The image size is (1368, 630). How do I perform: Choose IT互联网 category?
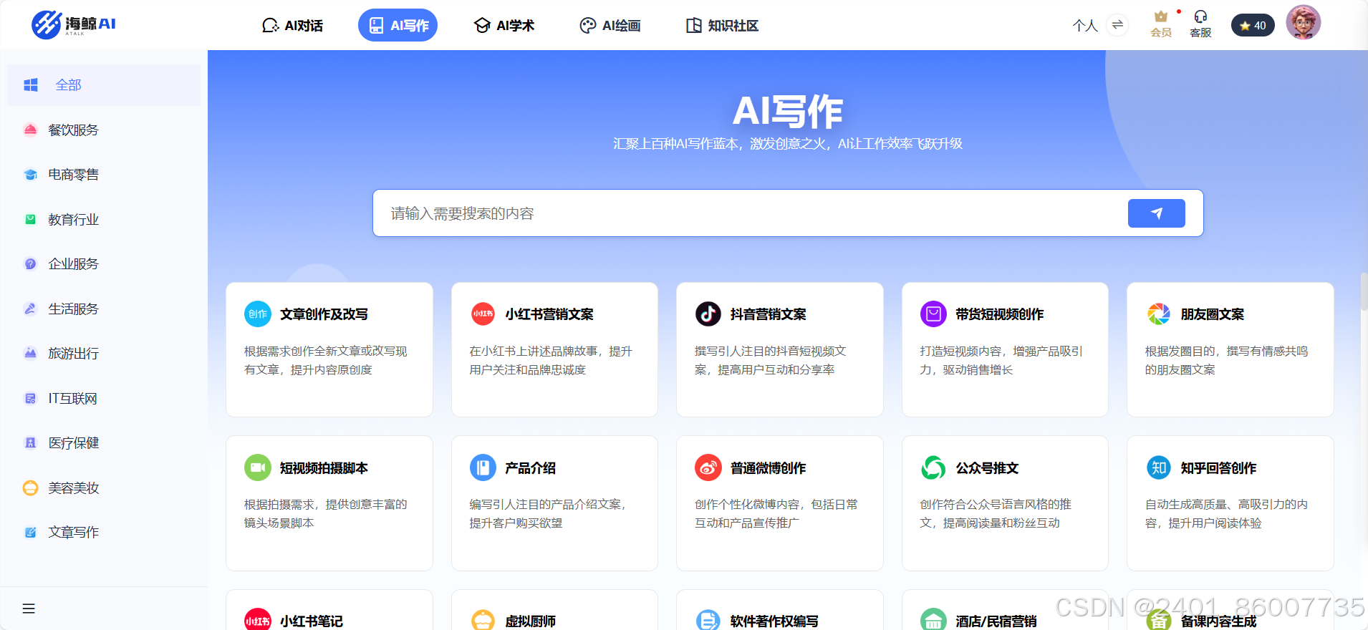coord(104,399)
